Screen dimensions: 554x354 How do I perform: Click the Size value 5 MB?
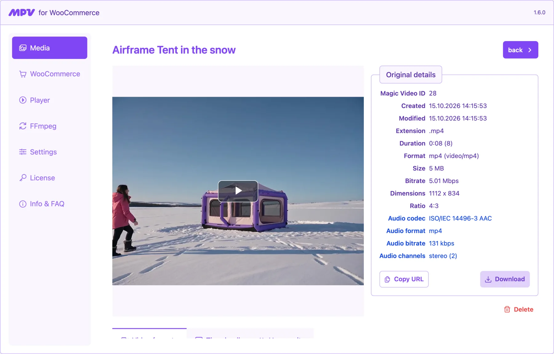pyautogui.click(x=436, y=168)
